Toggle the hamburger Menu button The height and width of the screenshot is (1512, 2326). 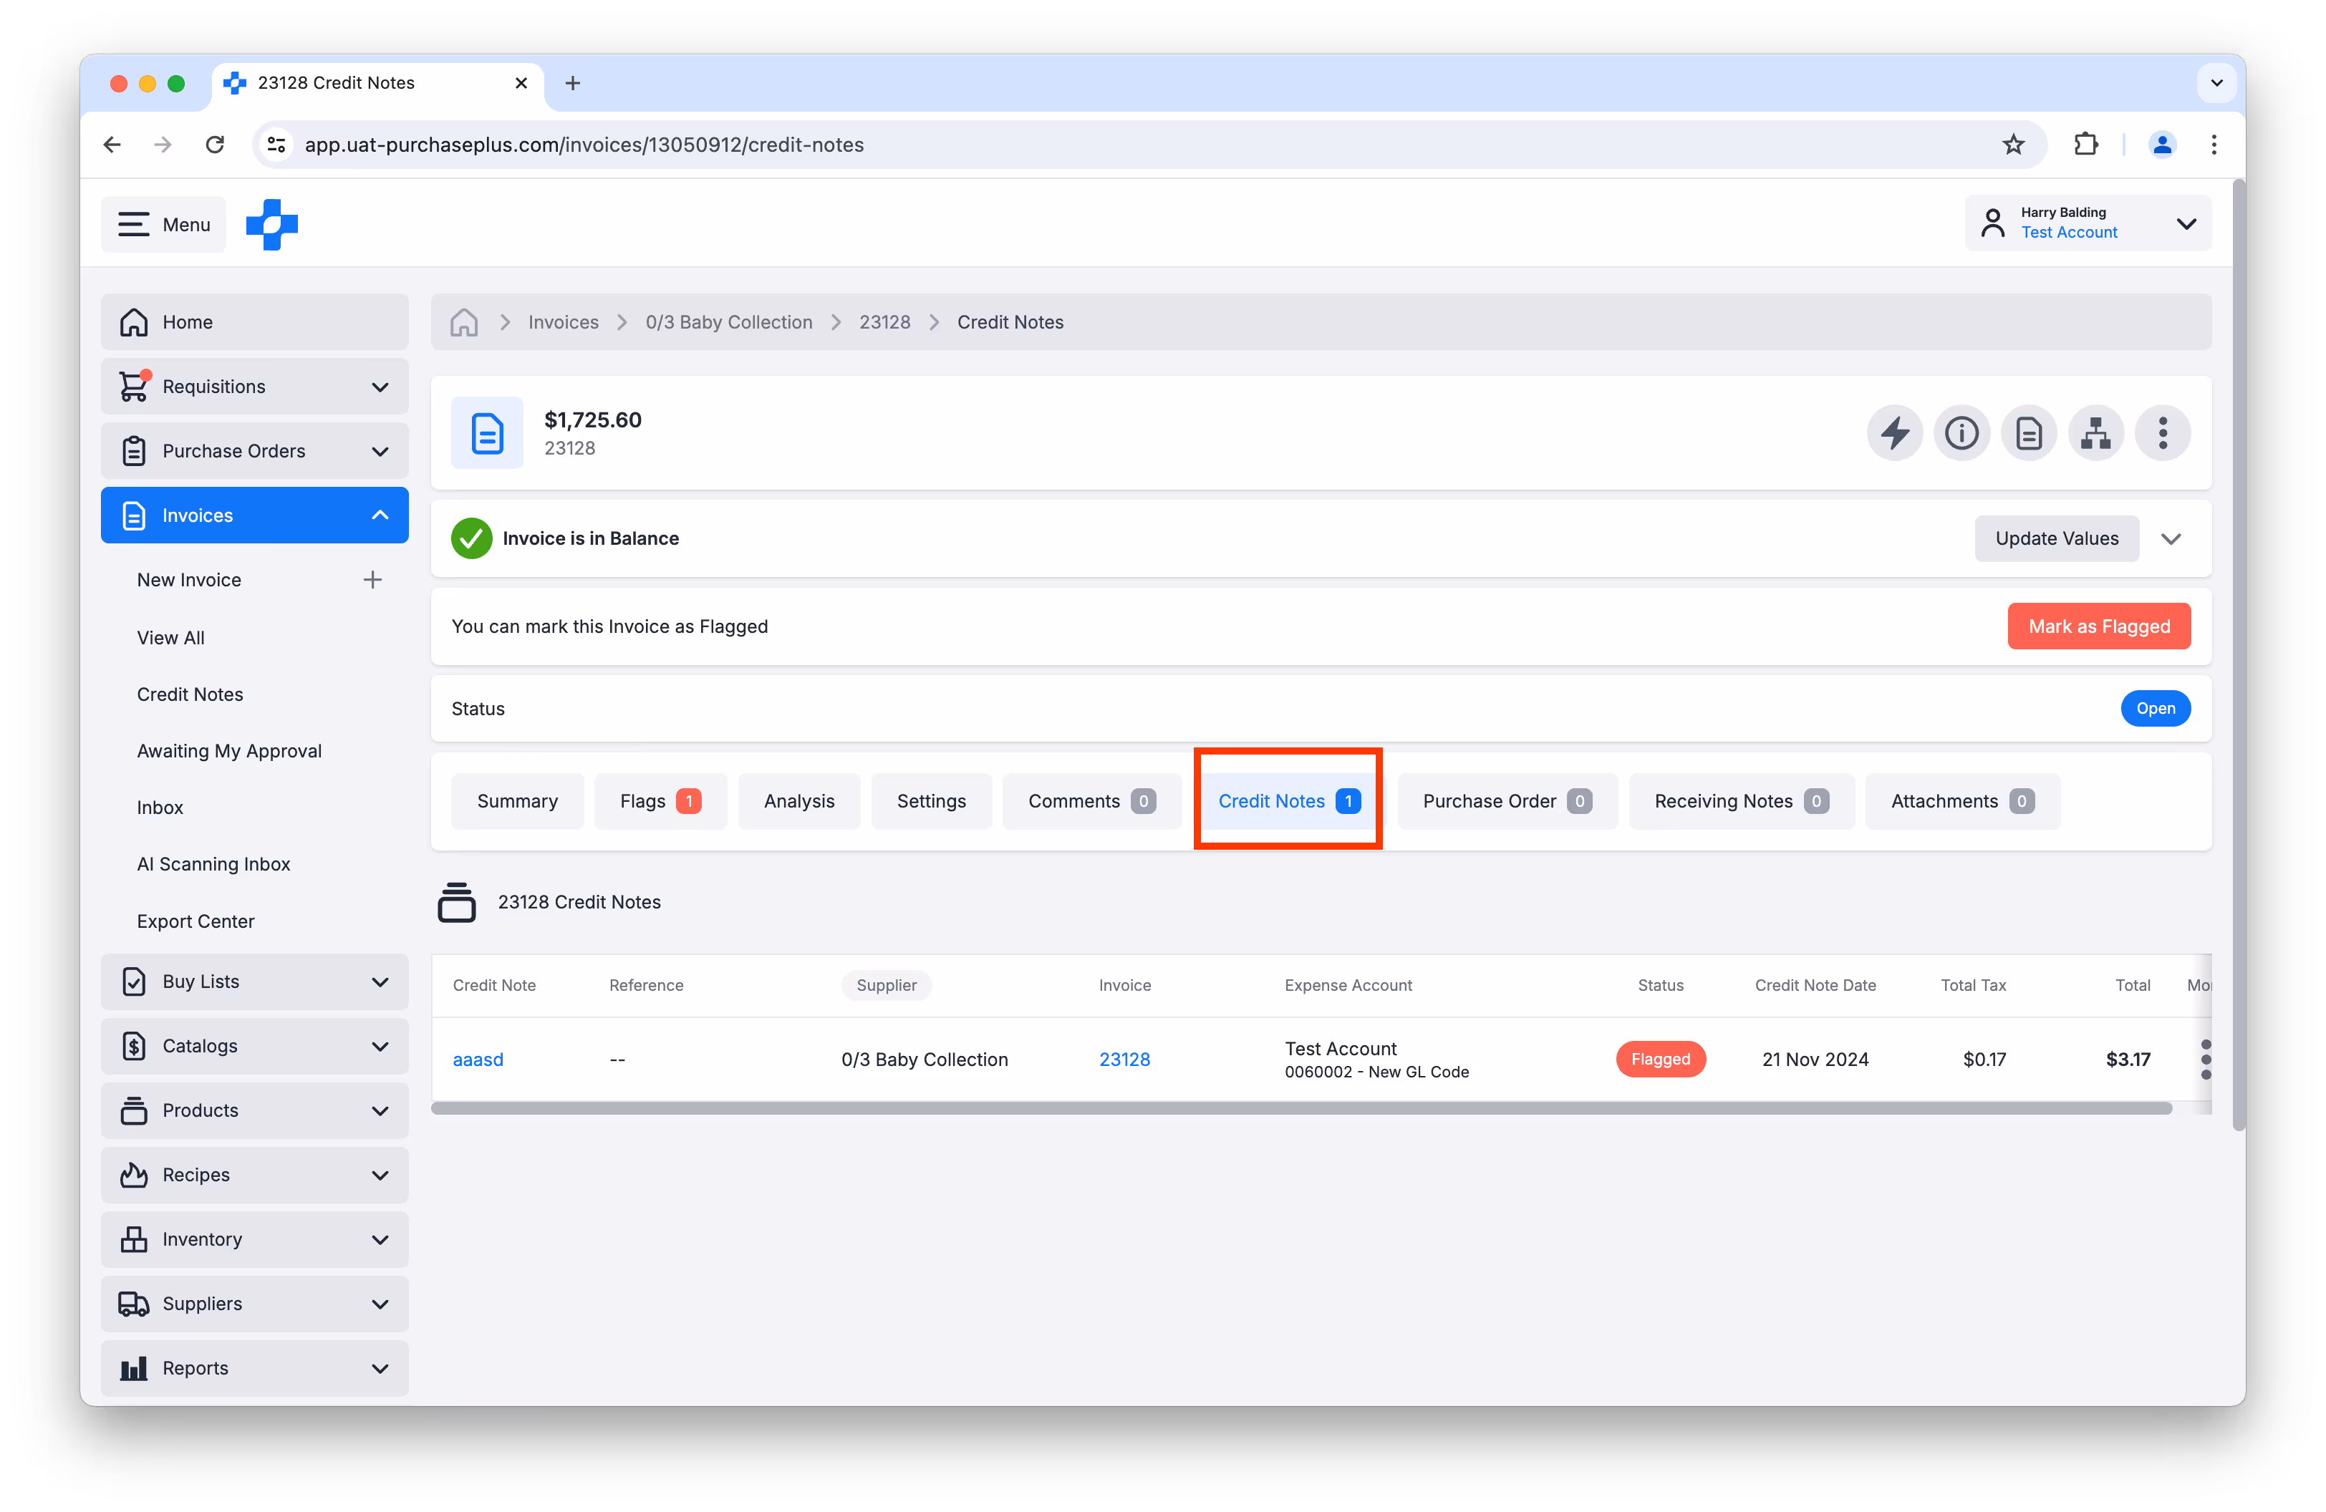tap(163, 225)
